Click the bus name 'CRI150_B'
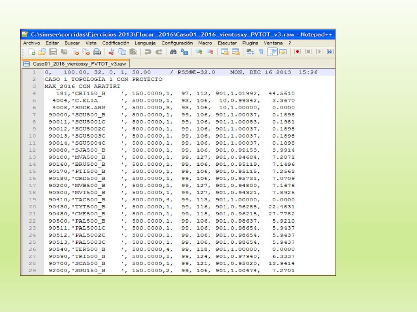This screenshot has width=417, height=312. [x=90, y=93]
